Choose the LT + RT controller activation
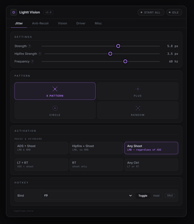 click(42, 165)
